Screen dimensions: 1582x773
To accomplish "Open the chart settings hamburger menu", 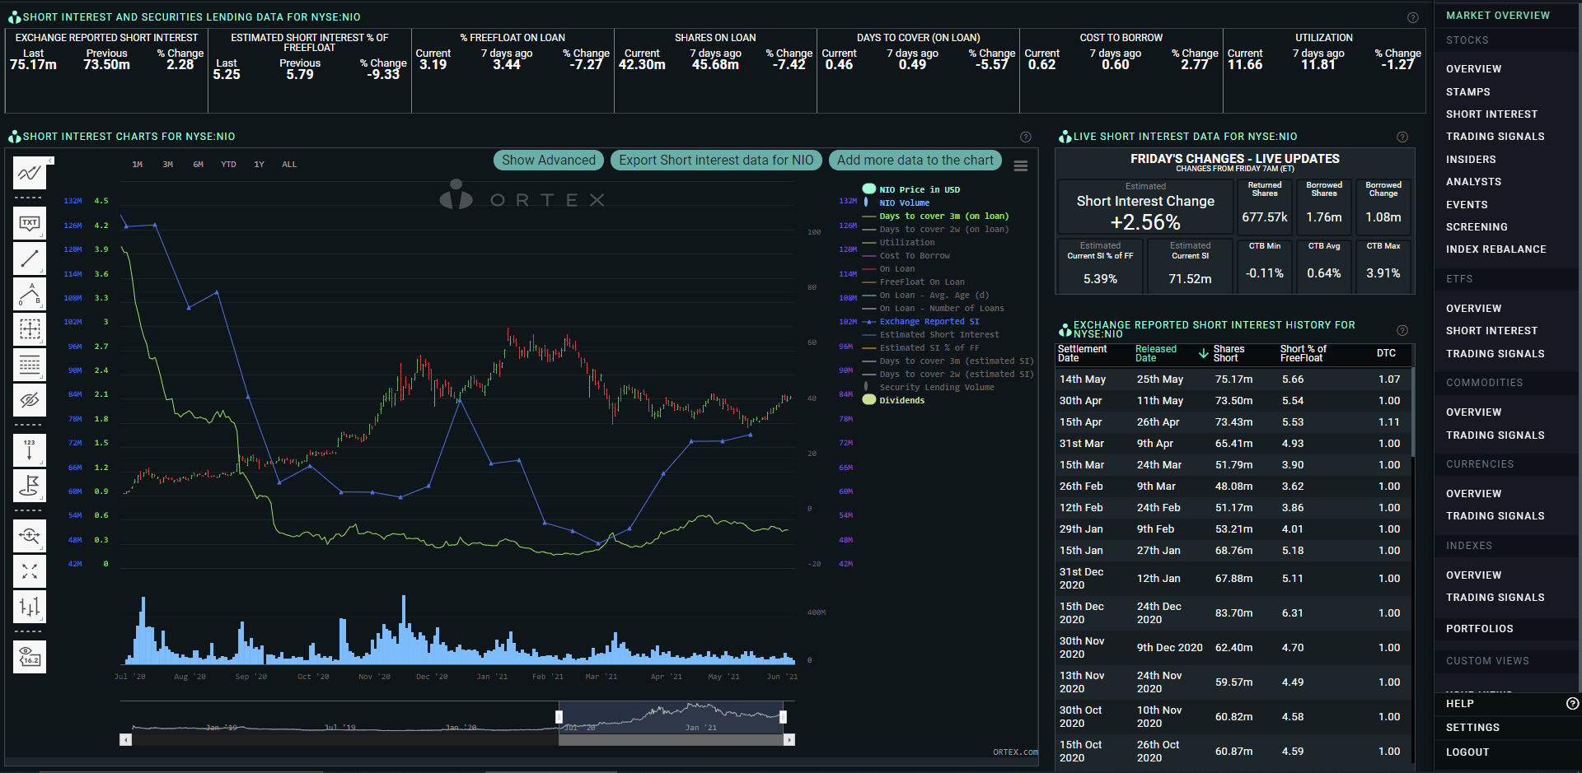I will coord(1022,165).
